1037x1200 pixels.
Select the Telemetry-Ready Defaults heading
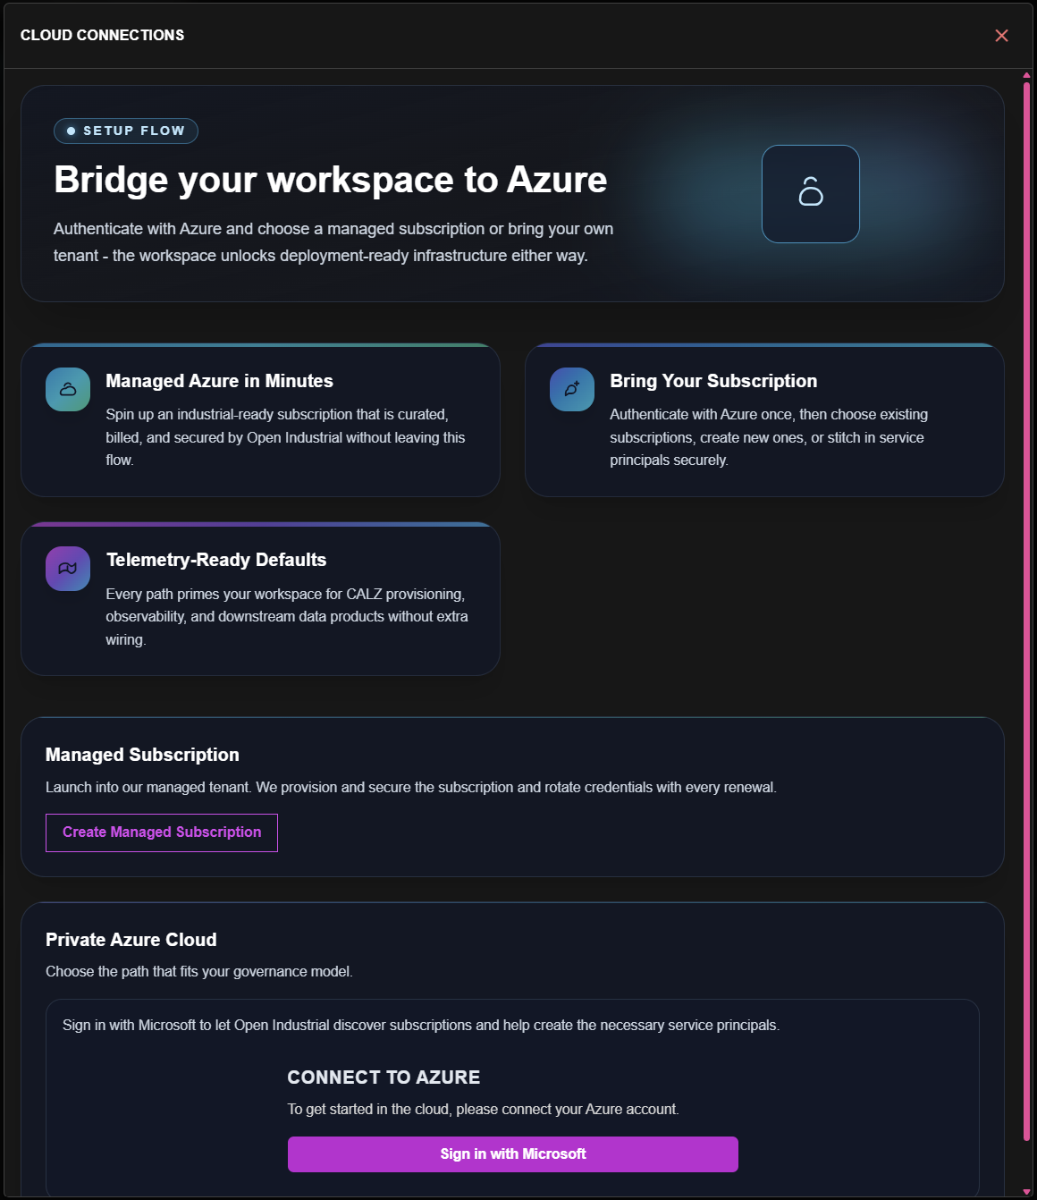(216, 560)
